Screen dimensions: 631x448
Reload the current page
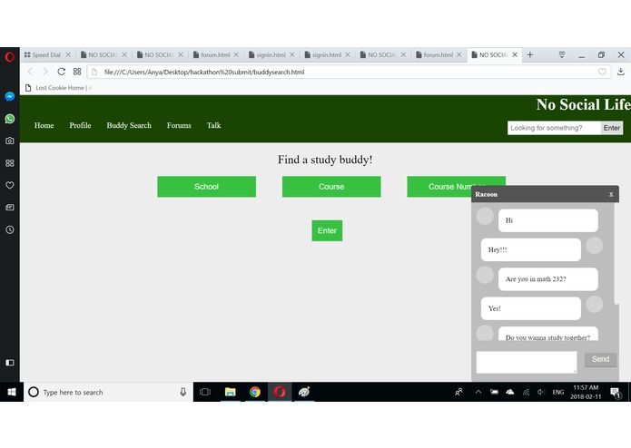click(61, 72)
